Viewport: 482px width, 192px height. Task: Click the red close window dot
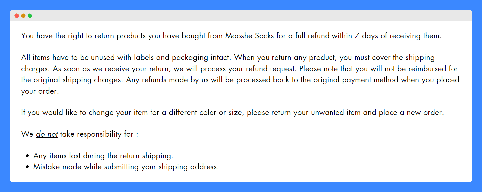[x=17, y=16]
